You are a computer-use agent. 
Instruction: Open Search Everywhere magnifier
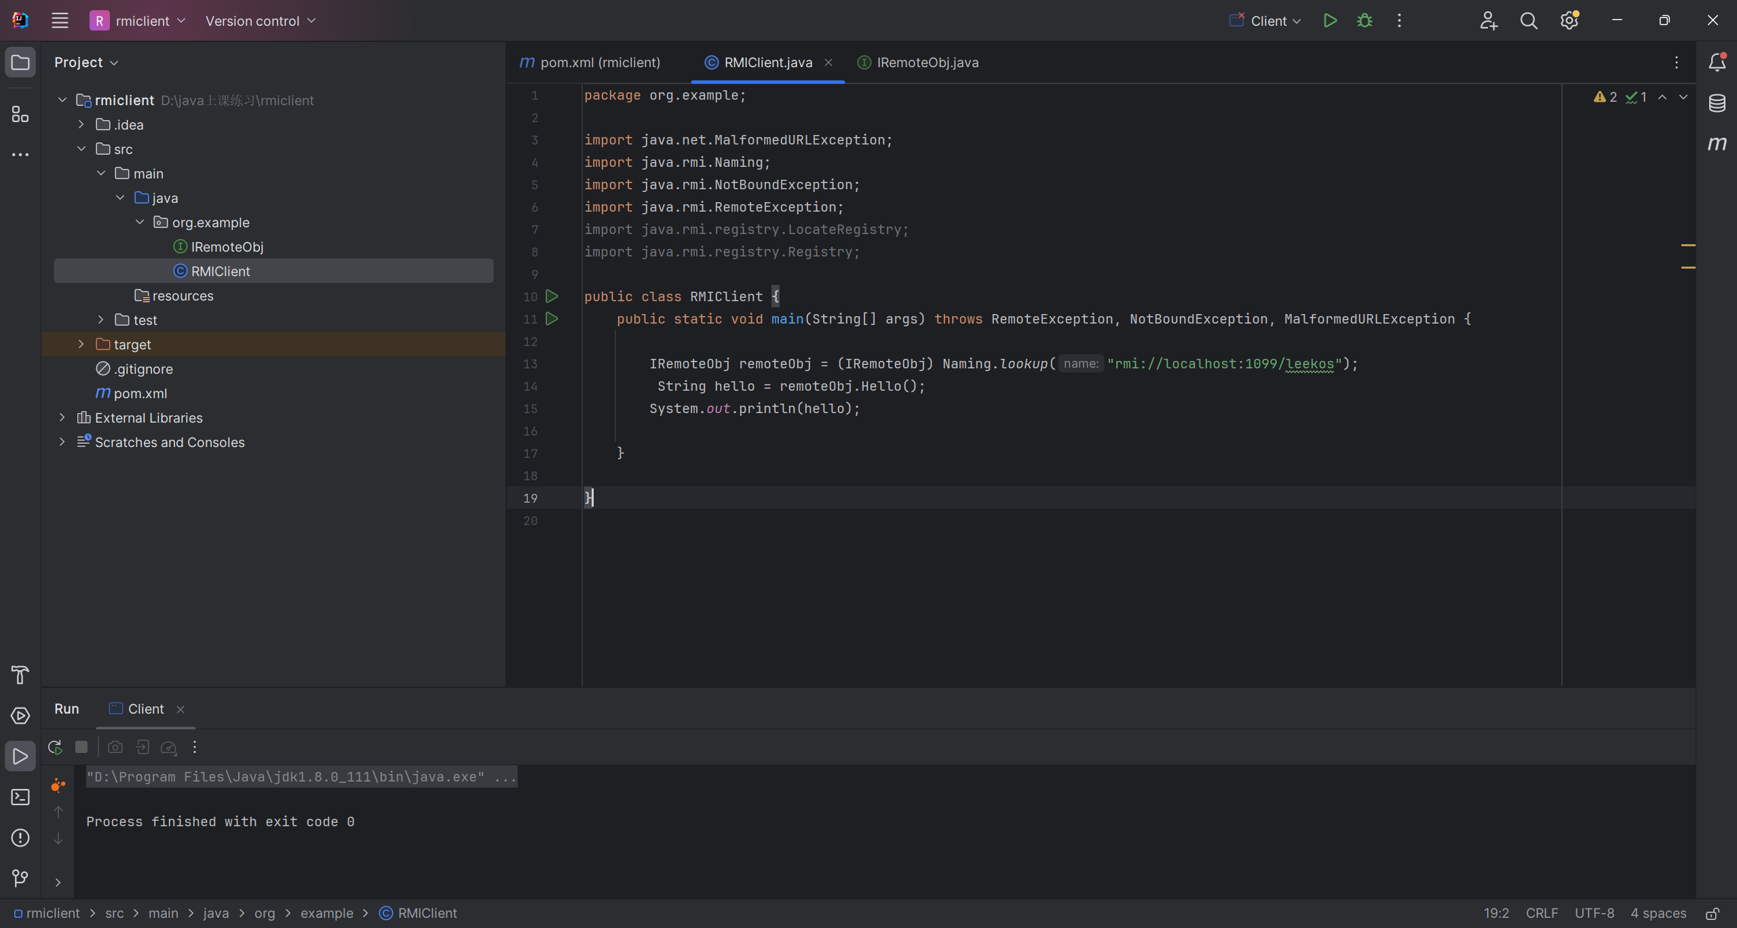point(1529,20)
